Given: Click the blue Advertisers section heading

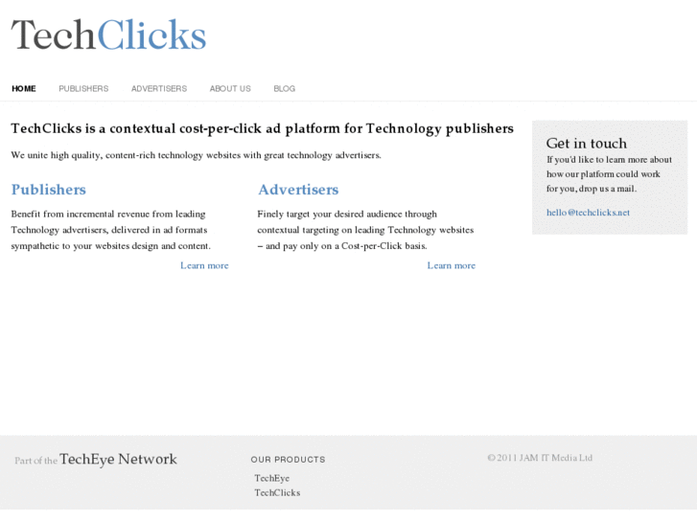Looking at the screenshot, I should pos(298,190).
